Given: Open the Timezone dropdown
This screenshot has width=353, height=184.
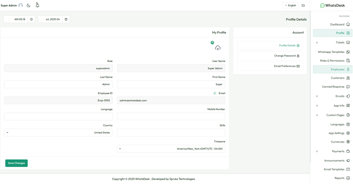Looking at the screenshot, I should 171,149.
